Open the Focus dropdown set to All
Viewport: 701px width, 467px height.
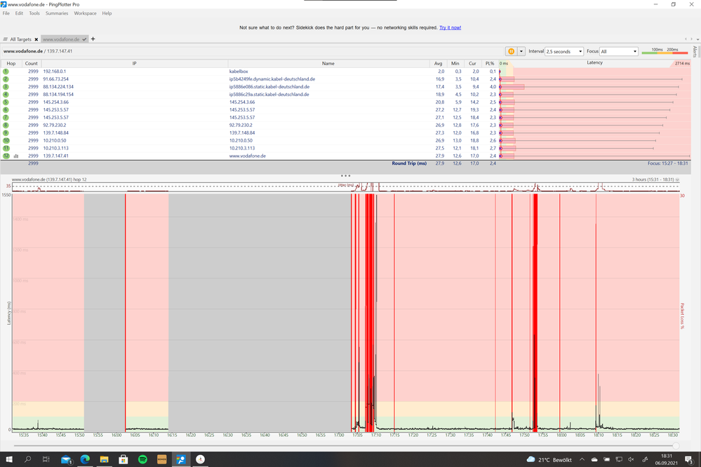[616, 51]
